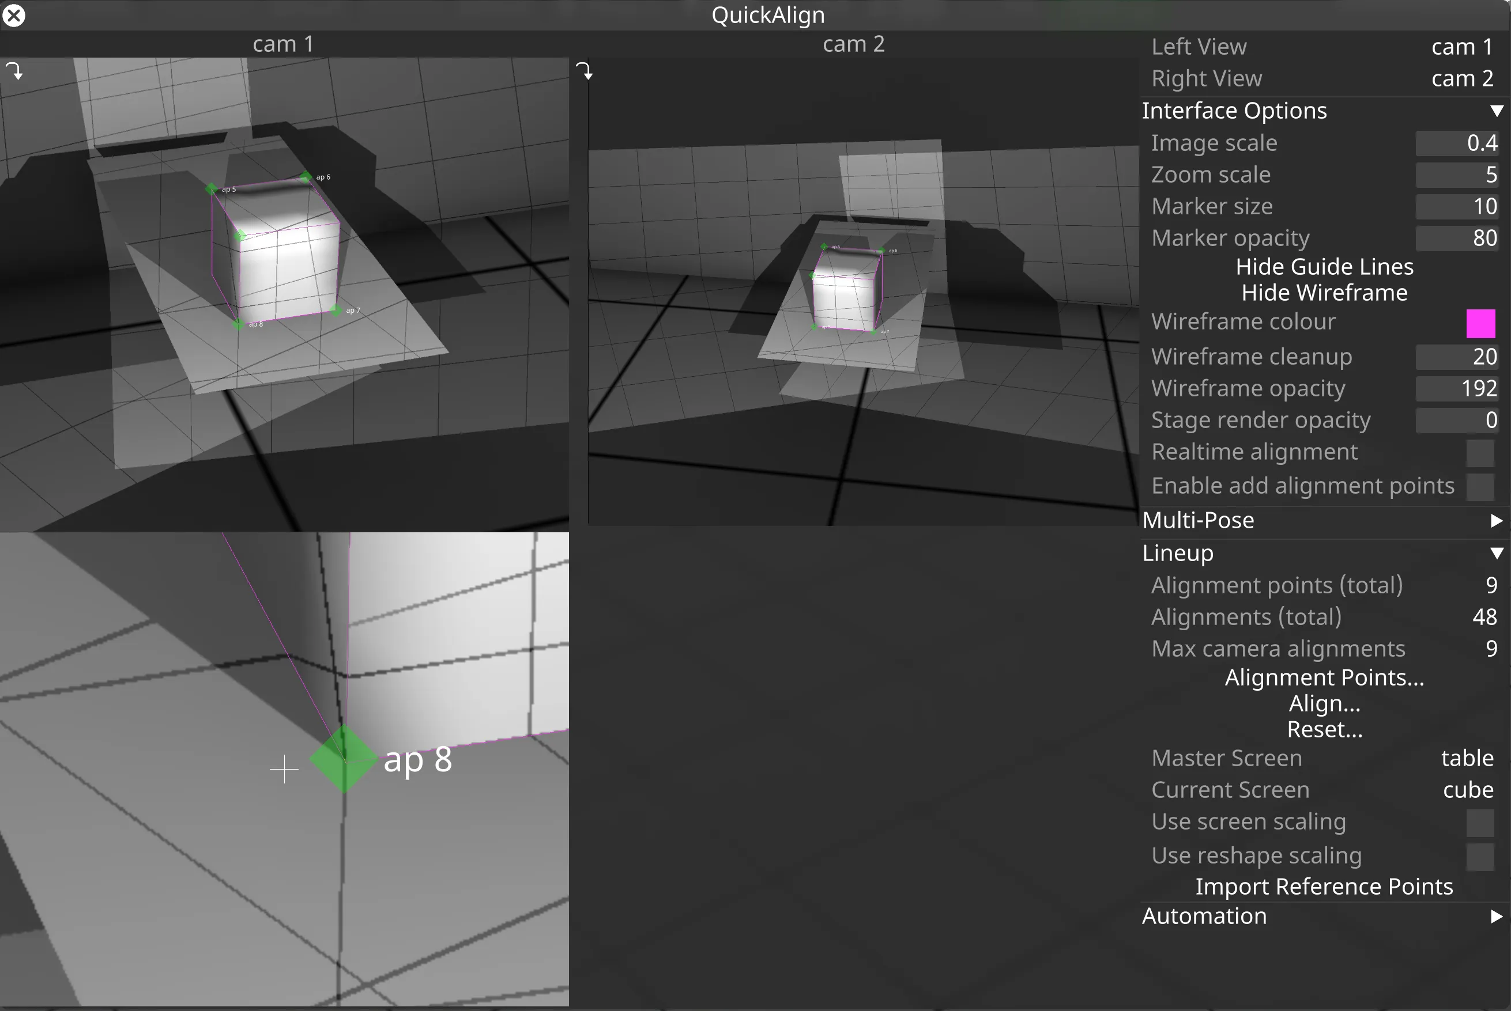Click the rotate arrow icon in cam 2
The image size is (1511, 1011).
click(x=584, y=71)
